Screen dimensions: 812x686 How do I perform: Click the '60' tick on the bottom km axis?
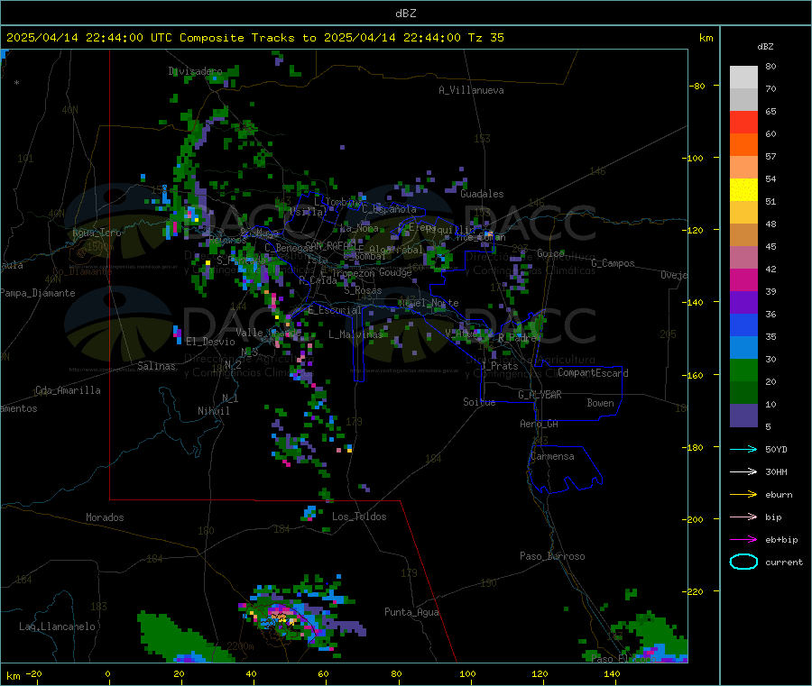point(323,673)
